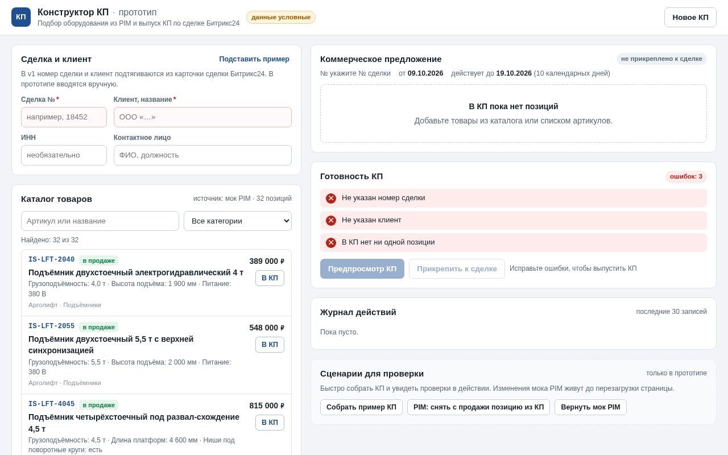Image resolution: width=728 pixels, height=455 pixels.
Task: Click article code IS-LFT-4045
Action: 51,404
